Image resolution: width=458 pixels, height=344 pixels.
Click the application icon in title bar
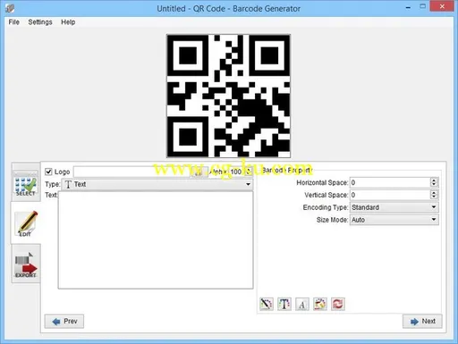(10, 8)
